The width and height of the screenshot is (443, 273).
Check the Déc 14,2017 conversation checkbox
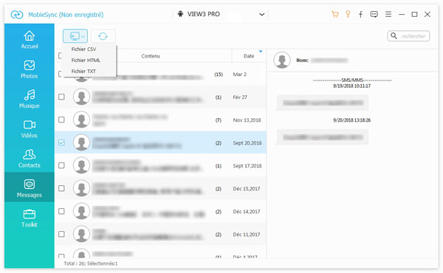pyautogui.click(x=61, y=211)
